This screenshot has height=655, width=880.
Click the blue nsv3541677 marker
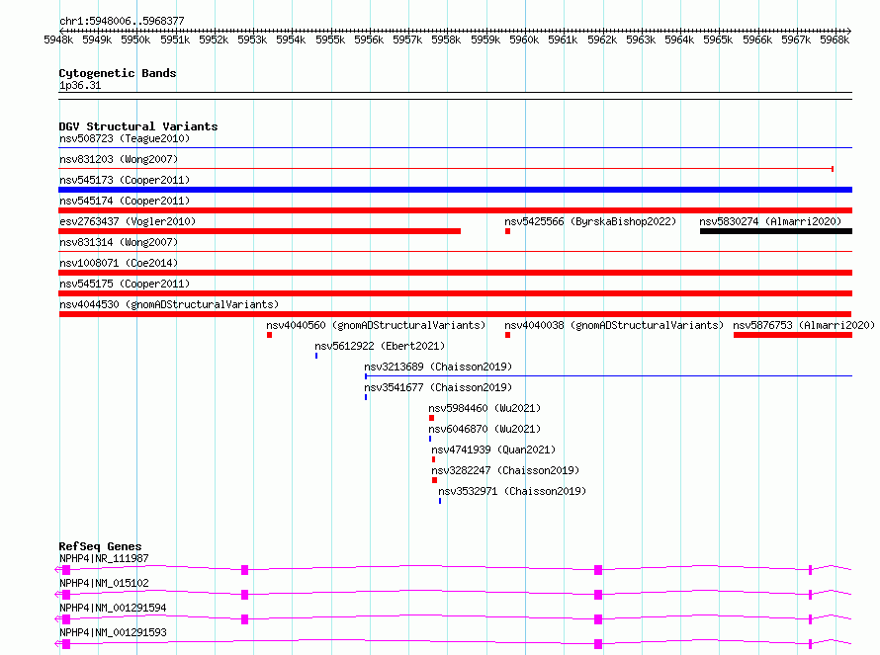366,397
